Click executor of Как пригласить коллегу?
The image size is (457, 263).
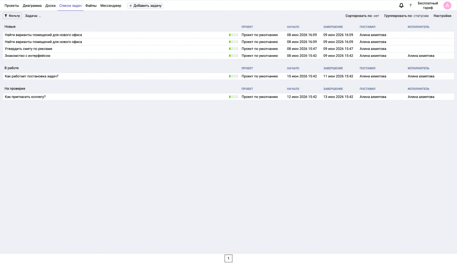pos(421,97)
